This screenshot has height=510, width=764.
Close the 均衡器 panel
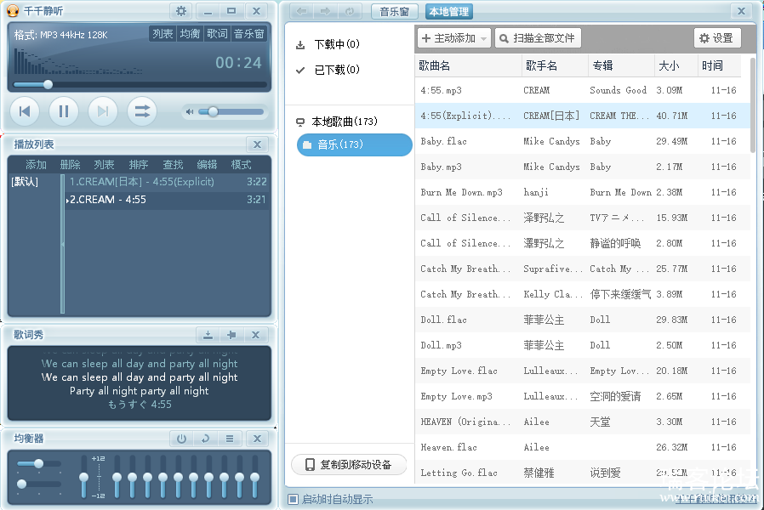point(257,439)
